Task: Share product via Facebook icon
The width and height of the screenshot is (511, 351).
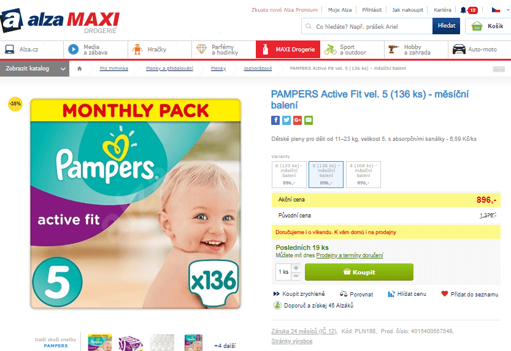Action: [x=275, y=120]
